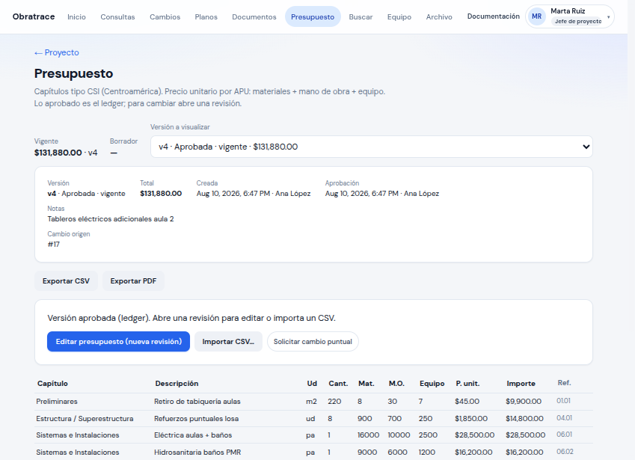Click the reference code 04.01
Screen dimensions: 635x460
(564, 418)
